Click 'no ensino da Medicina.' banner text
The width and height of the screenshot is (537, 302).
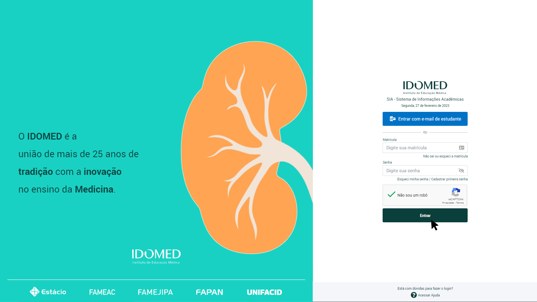[67, 190]
